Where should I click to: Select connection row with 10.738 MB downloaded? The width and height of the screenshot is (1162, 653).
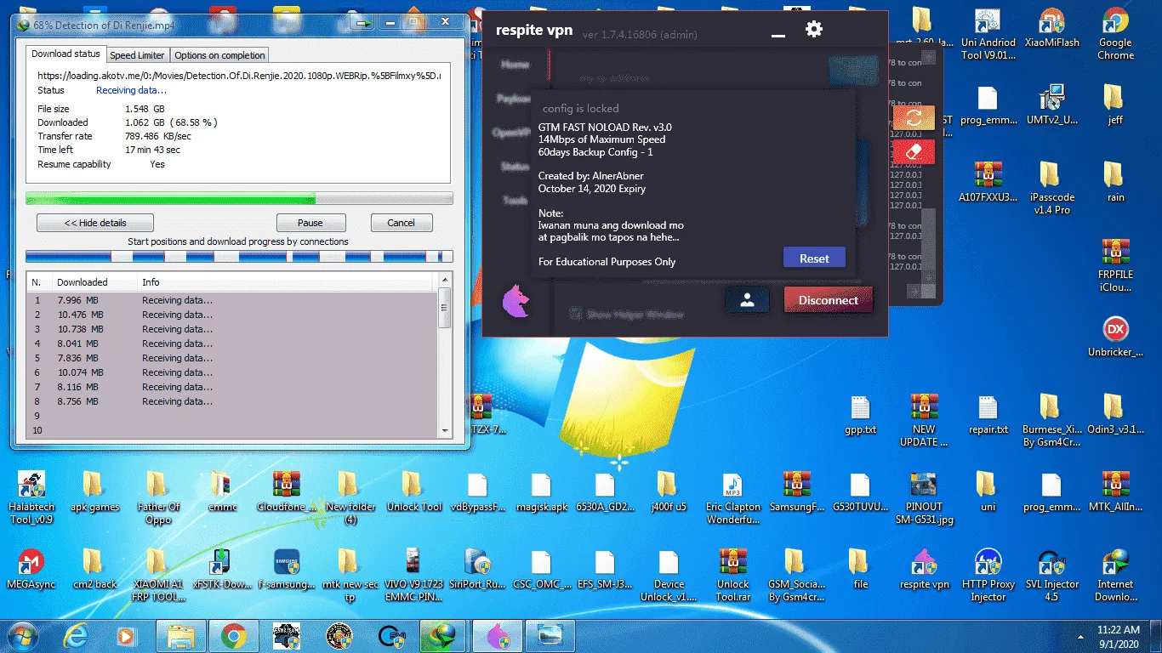232,329
